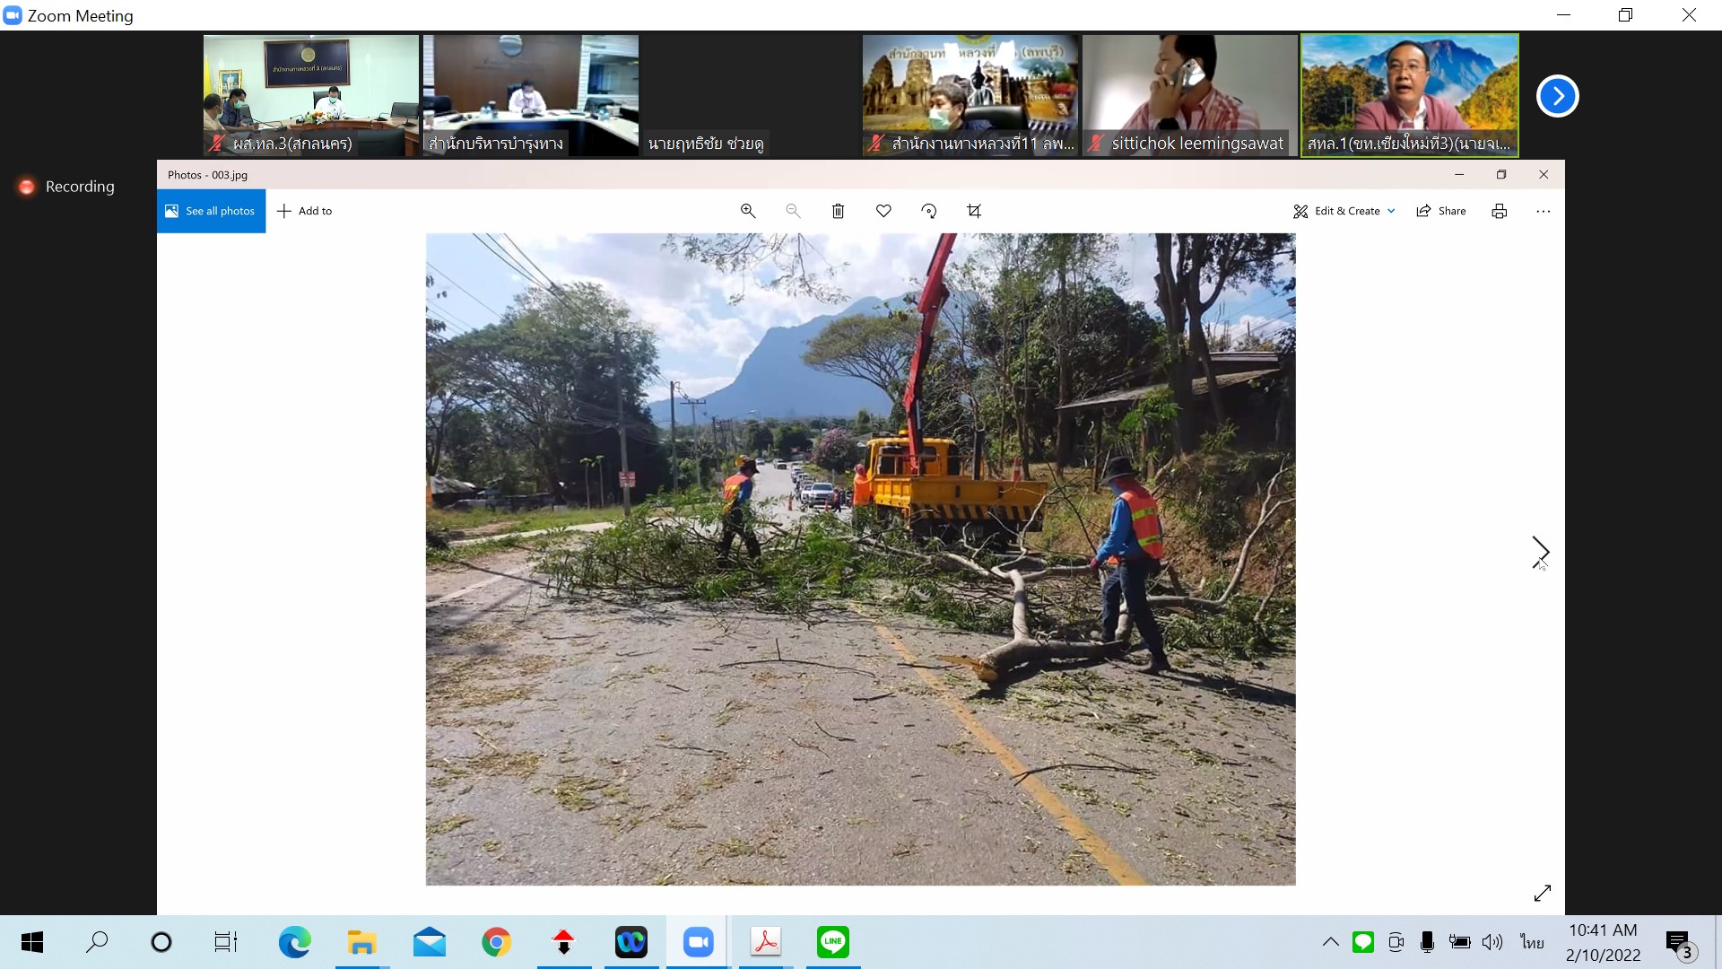The height and width of the screenshot is (969, 1722).
Task: Add photo to favorites with heart icon
Action: [883, 211]
